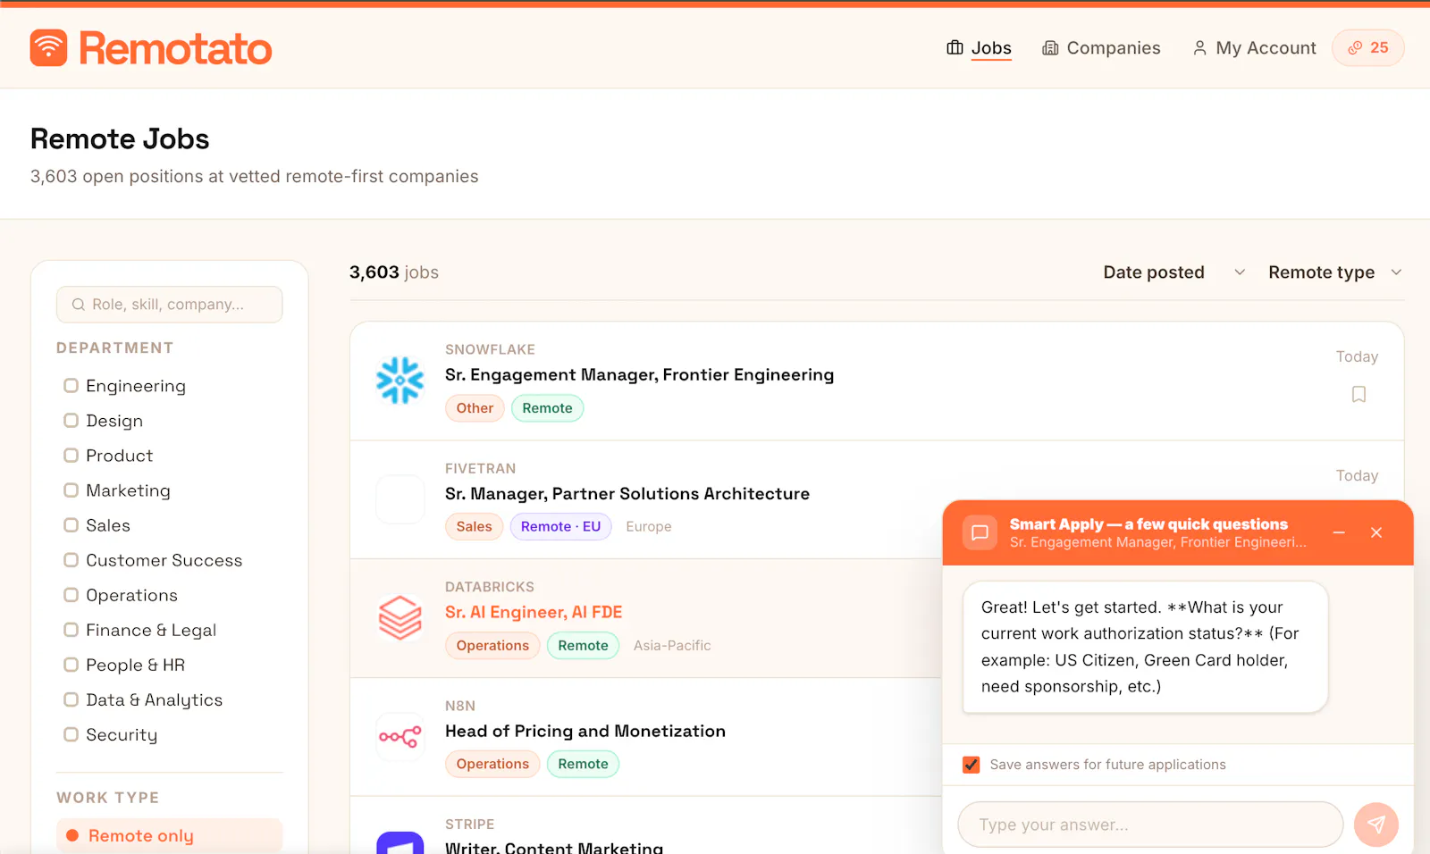Open the Sr. Manager, Partner Solutions Architecture job
Screen dimensions: 1430x854
click(627, 494)
